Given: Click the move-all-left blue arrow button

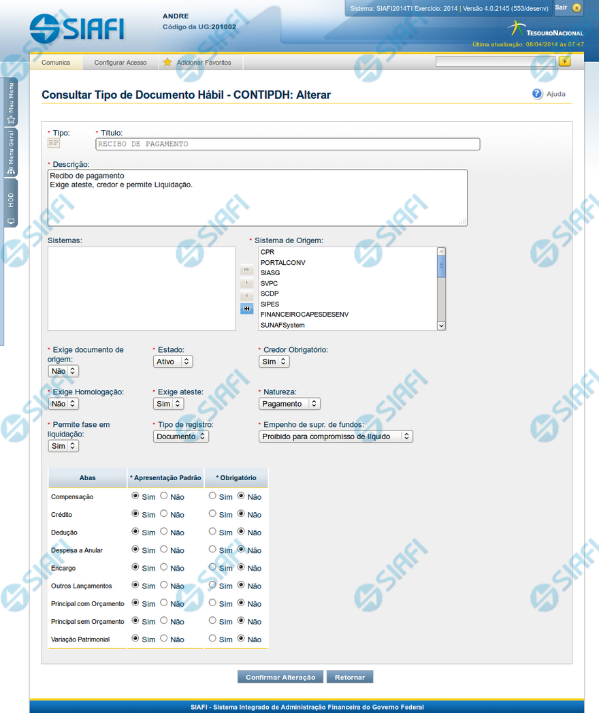Looking at the screenshot, I should coord(246,309).
